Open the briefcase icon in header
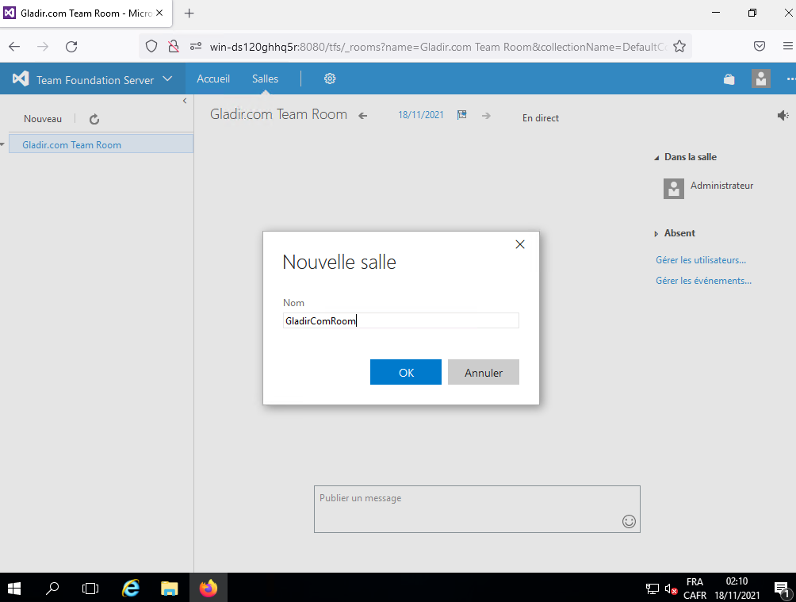Screen dimensions: 796x602 point(729,79)
